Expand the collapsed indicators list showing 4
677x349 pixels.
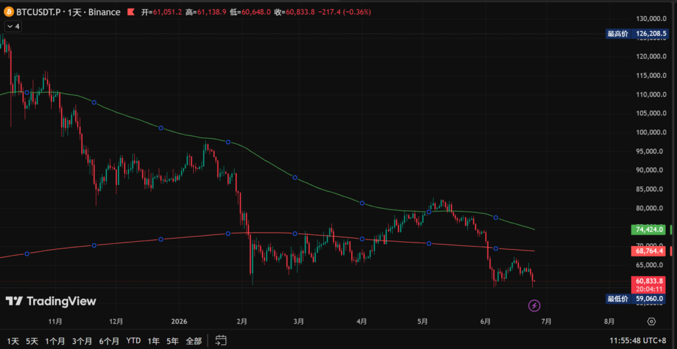pos(12,26)
